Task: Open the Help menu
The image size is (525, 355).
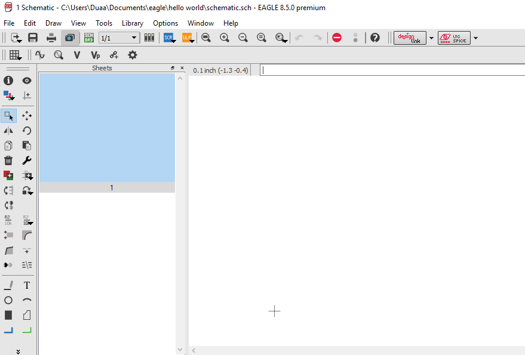Action: pyautogui.click(x=231, y=23)
